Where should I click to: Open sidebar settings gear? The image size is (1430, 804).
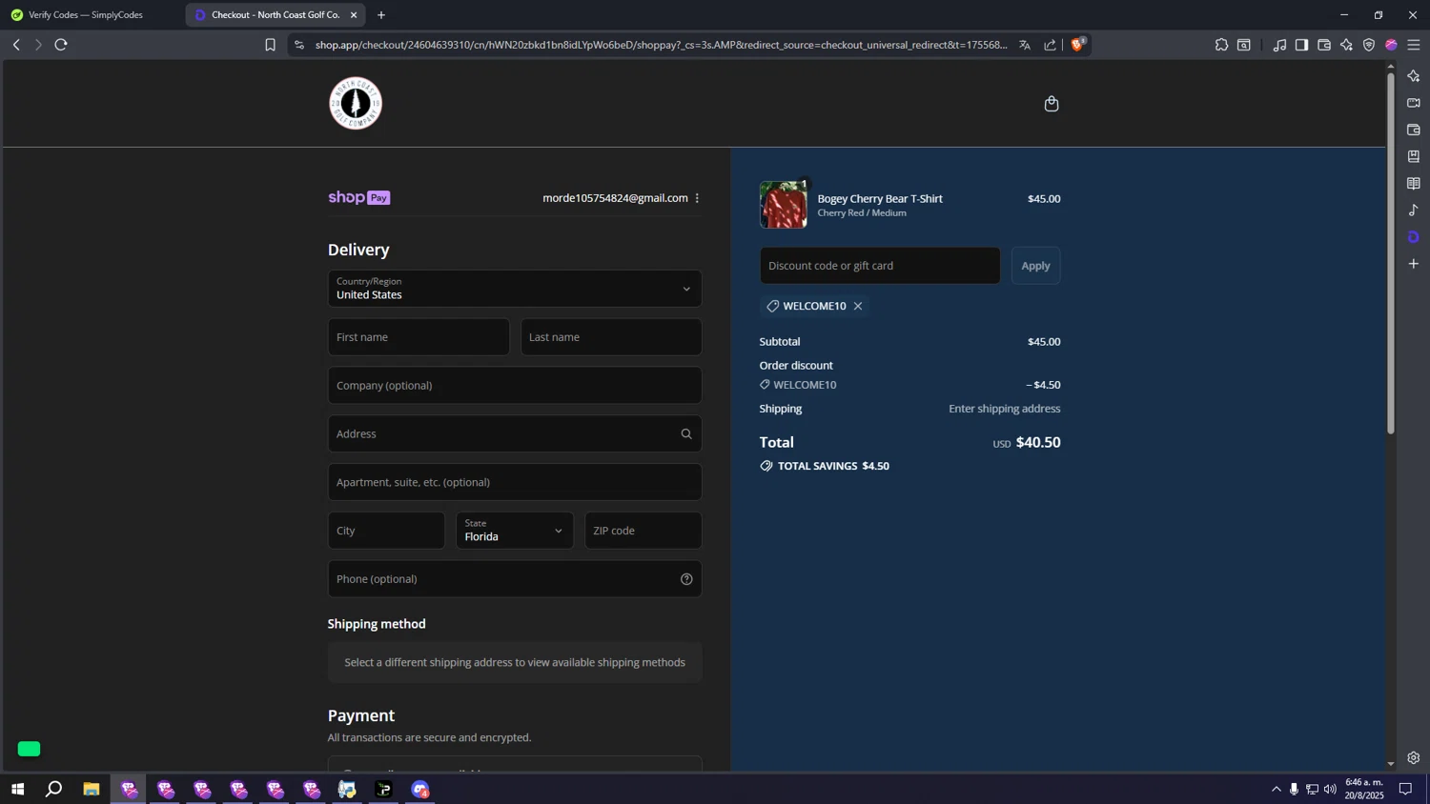1414,758
